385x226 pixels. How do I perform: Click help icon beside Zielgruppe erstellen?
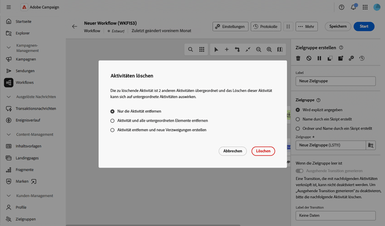[341, 47]
